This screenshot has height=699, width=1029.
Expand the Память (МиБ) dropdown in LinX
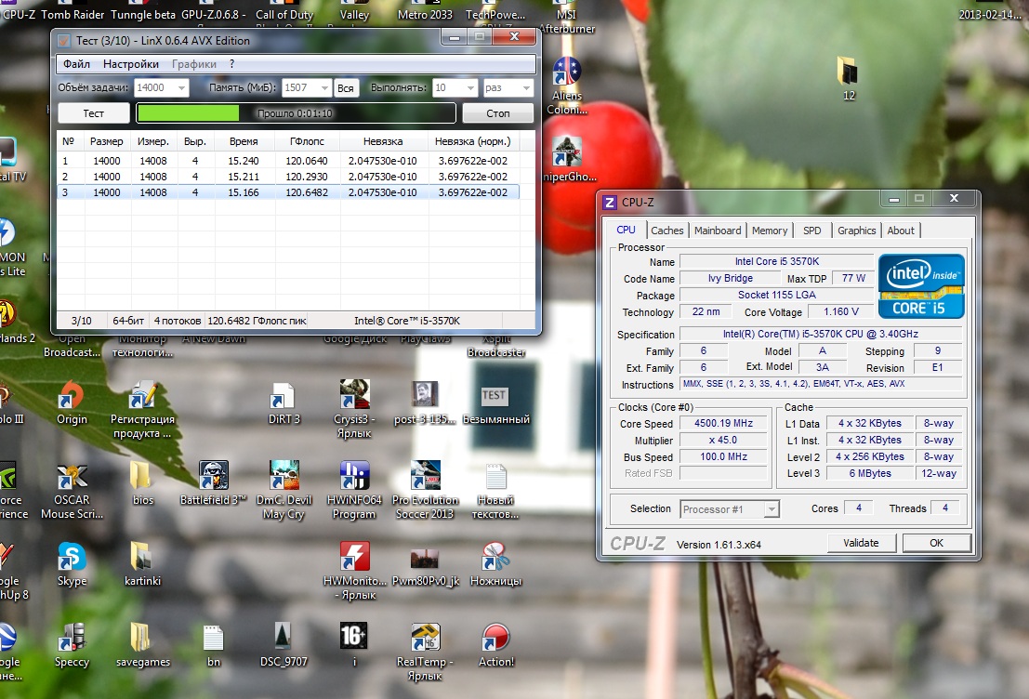(x=323, y=88)
